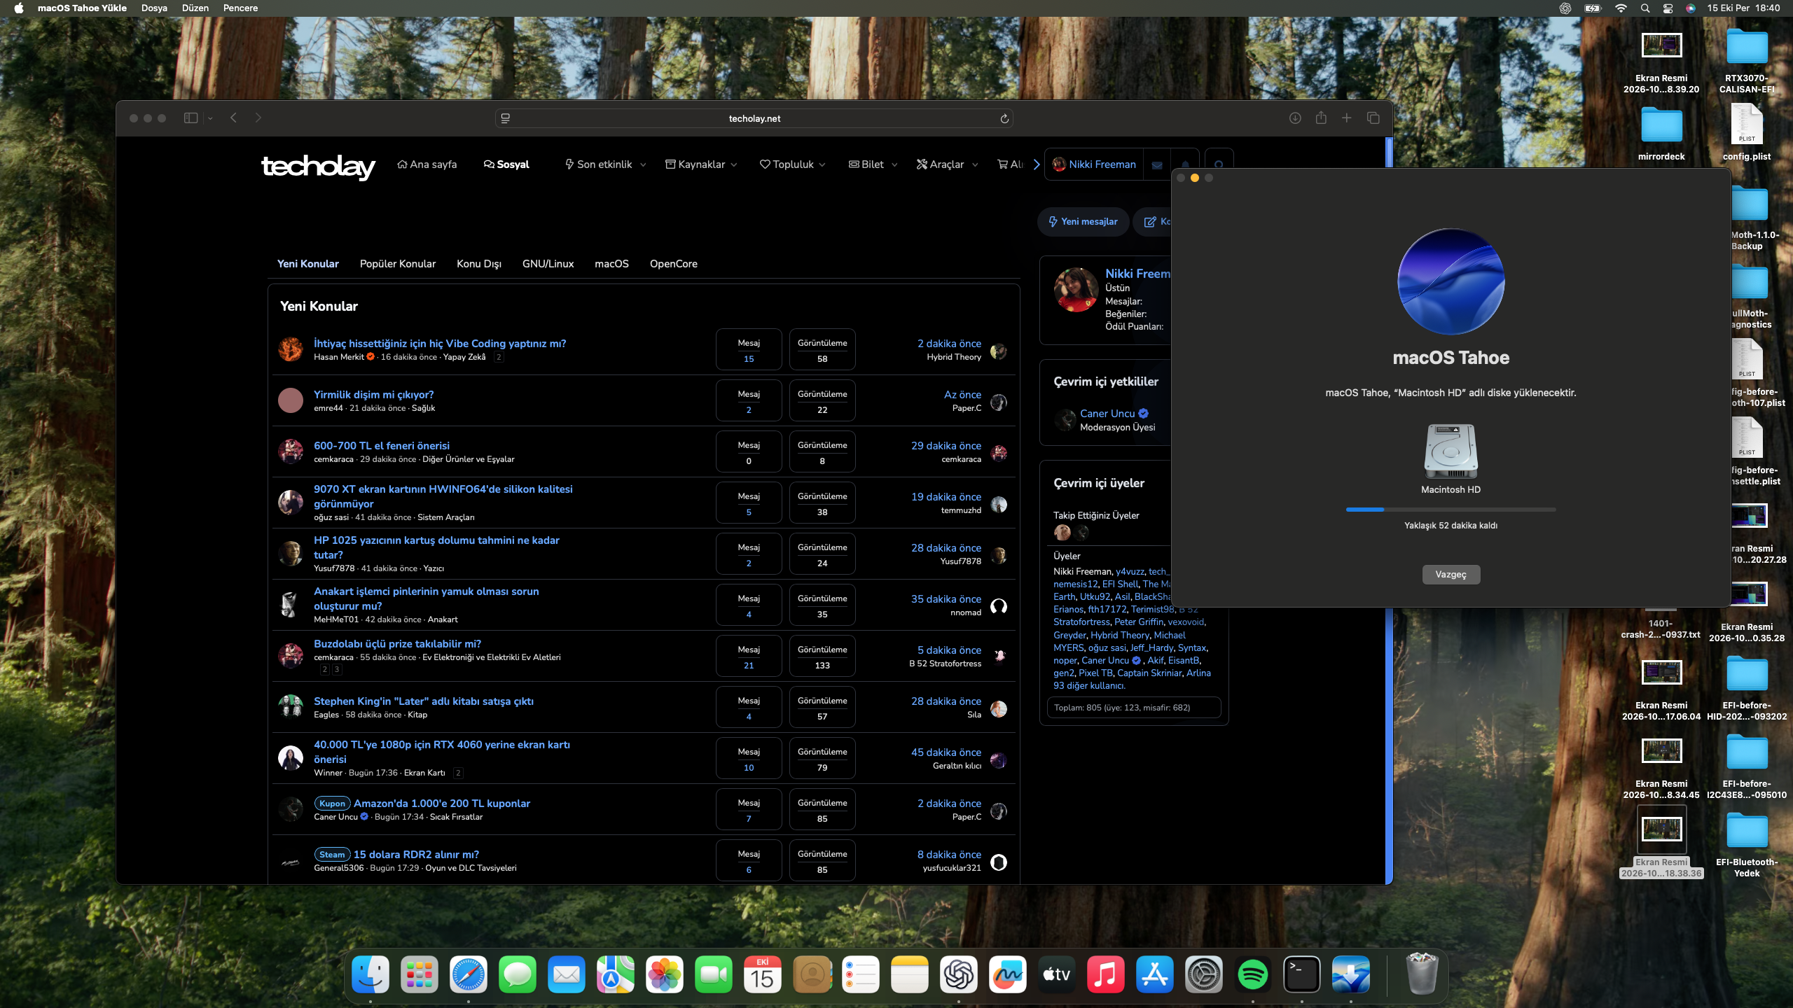Open Safari in the Dock
The width and height of the screenshot is (1793, 1008).
(x=469, y=974)
